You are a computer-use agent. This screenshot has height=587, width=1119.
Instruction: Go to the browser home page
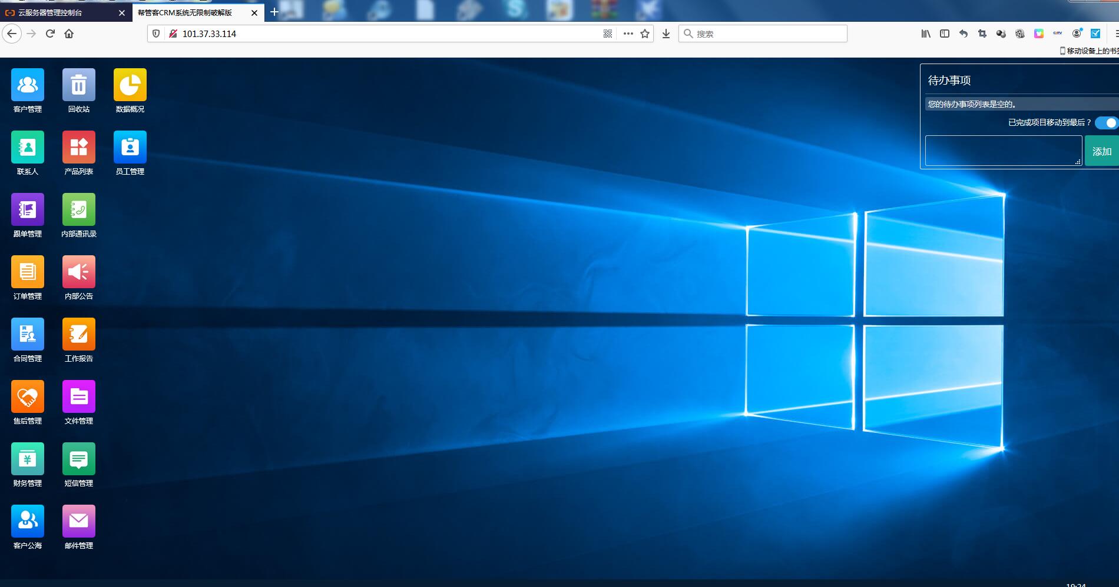point(69,34)
